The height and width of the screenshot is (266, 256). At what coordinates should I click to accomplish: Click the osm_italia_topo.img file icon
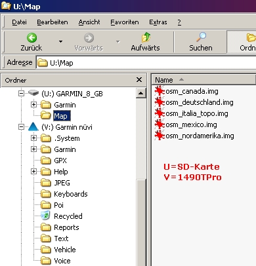pyautogui.click(x=160, y=113)
